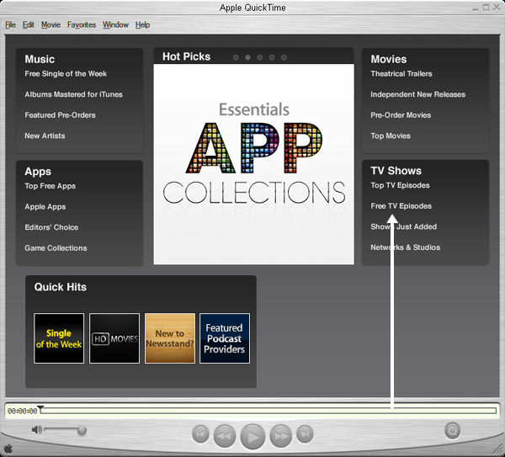This screenshot has height=457, width=505.
Task: Click the TV Shows section heading
Action: 396,171
